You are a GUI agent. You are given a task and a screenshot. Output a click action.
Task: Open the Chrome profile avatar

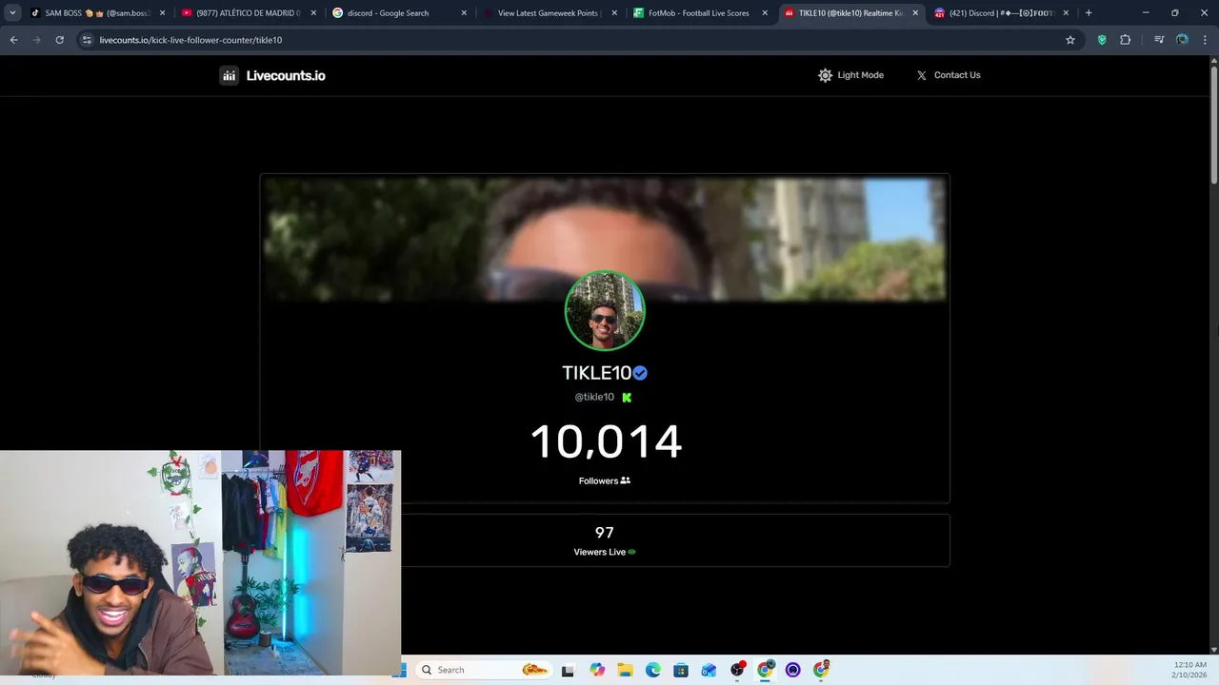(x=1182, y=40)
